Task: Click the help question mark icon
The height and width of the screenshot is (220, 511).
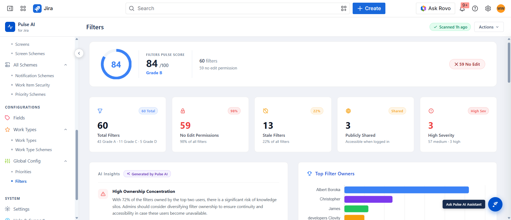Action: (x=475, y=9)
